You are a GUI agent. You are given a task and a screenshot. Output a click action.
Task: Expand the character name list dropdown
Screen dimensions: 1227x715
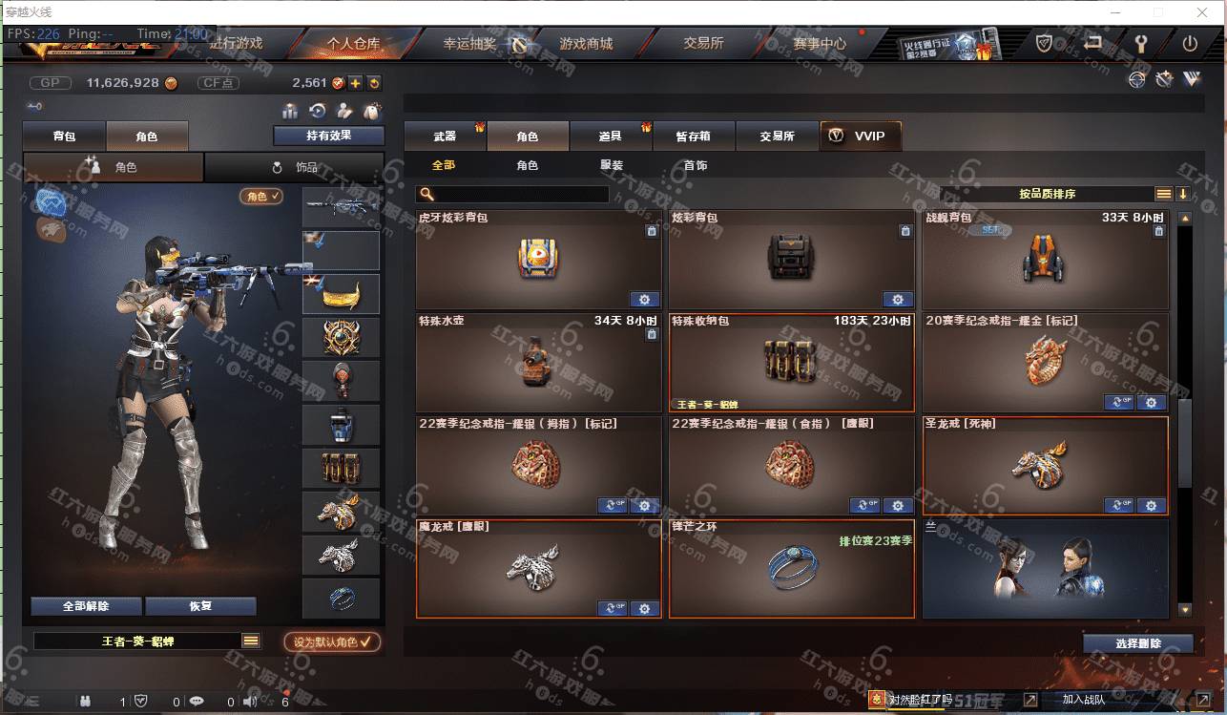pos(251,641)
